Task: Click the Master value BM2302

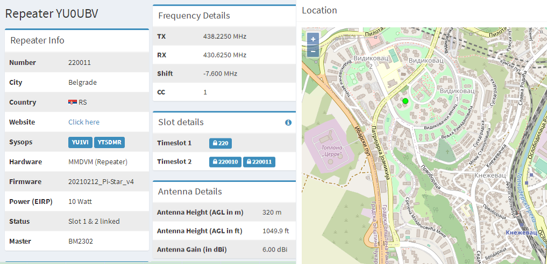Action: pos(81,241)
